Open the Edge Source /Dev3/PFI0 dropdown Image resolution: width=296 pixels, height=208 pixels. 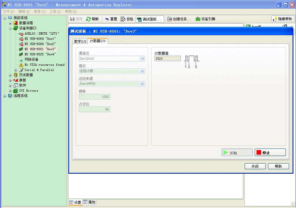point(142,84)
